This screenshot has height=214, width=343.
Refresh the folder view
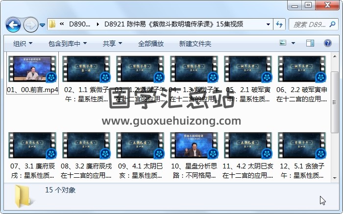tap(279, 24)
